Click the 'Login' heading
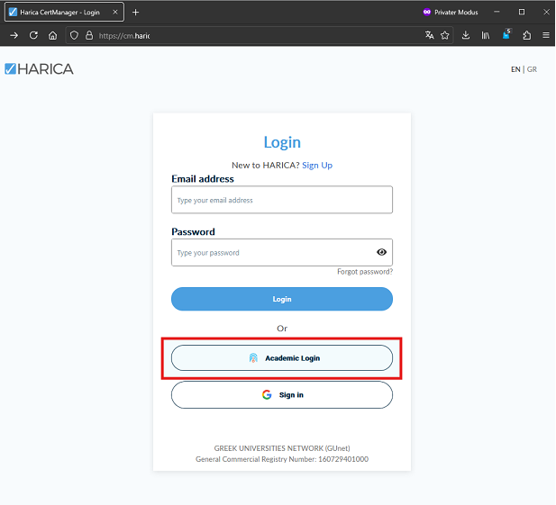The image size is (556, 505). click(282, 142)
